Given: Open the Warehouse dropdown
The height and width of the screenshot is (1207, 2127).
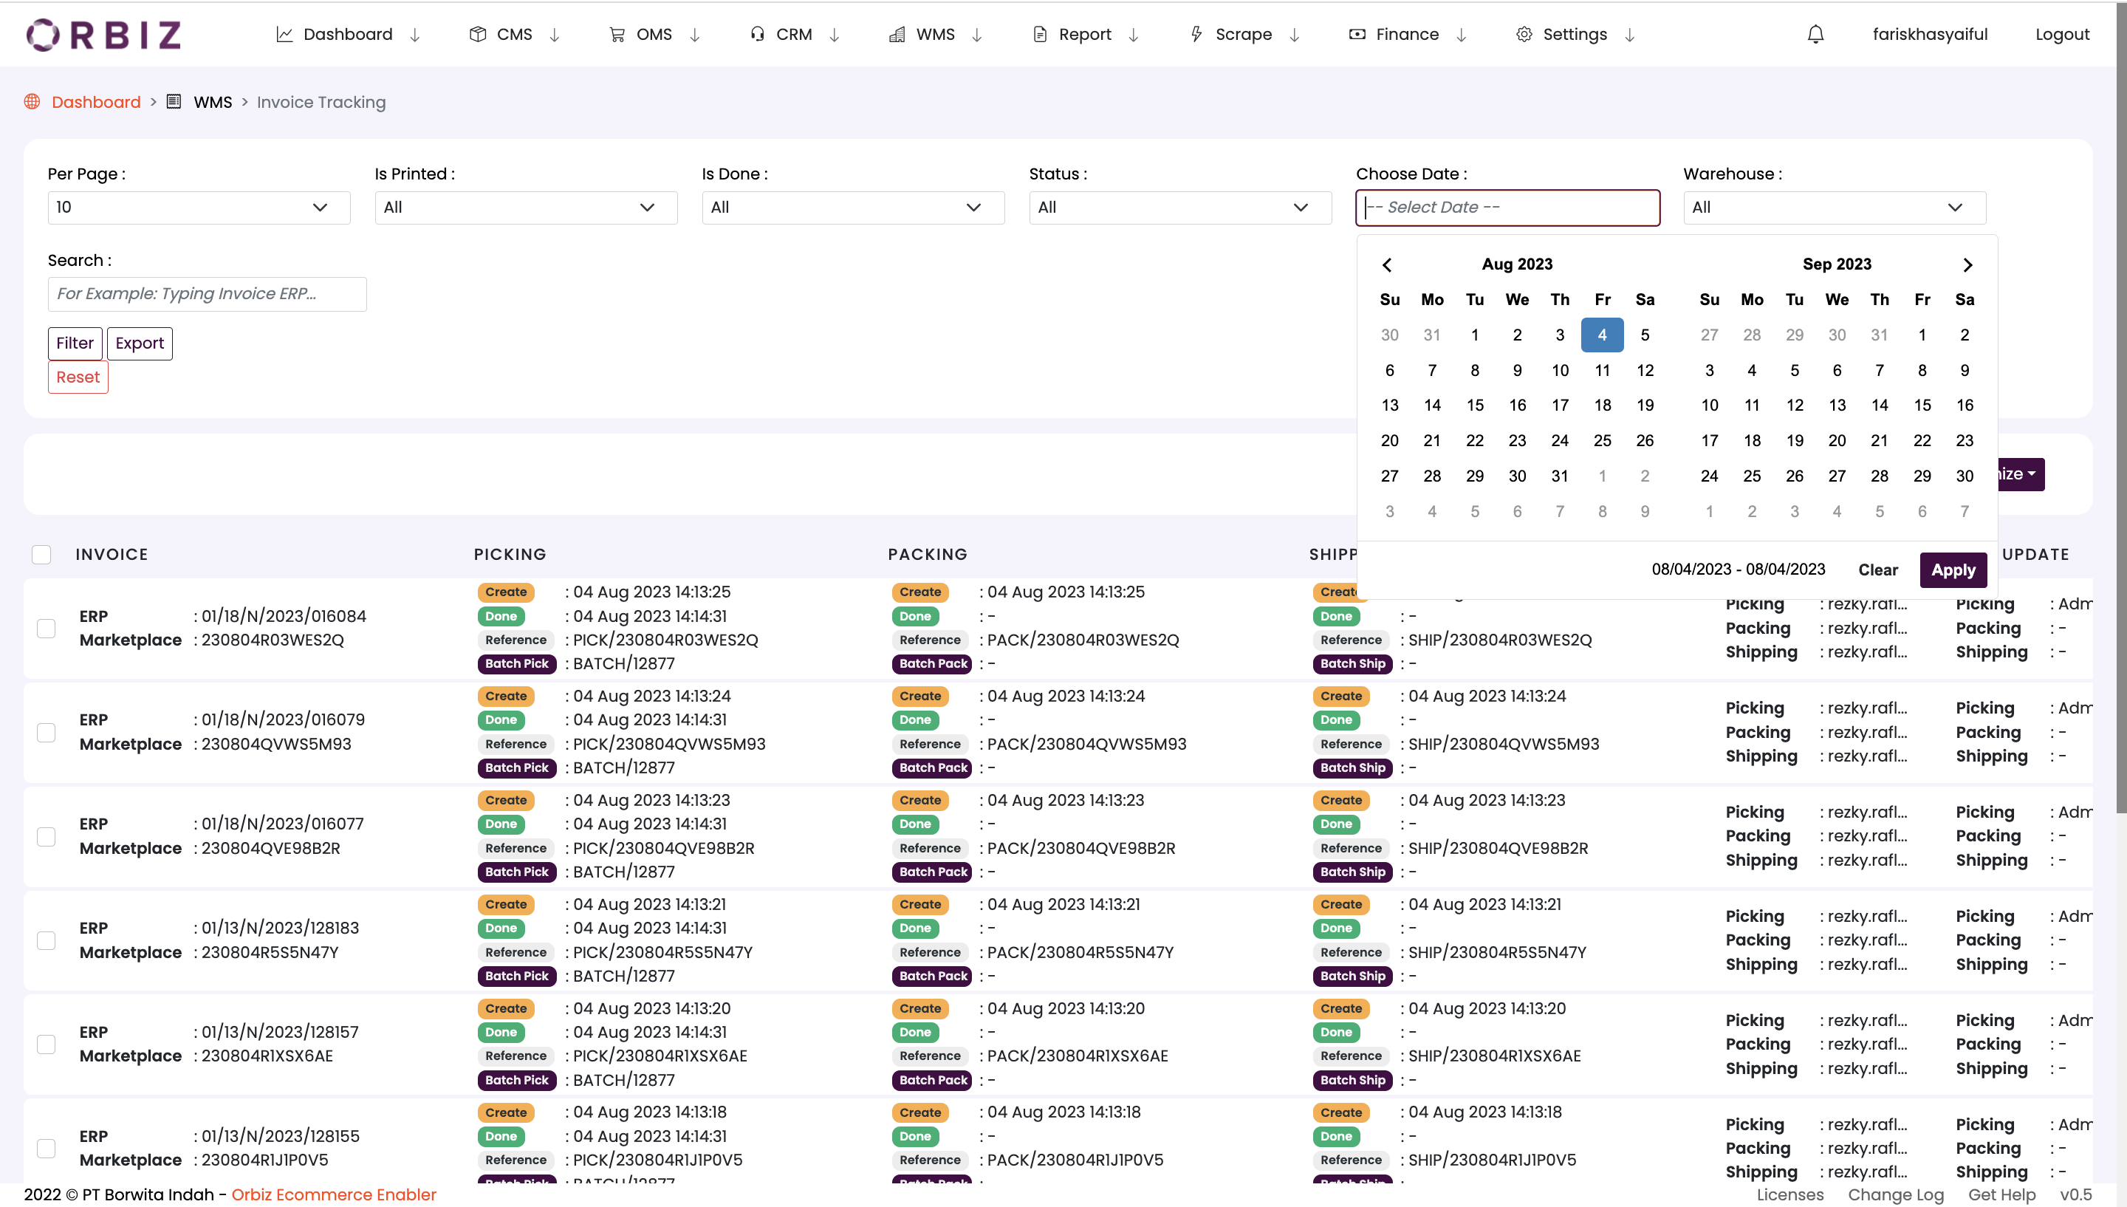Looking at the screenshot, I should [1835, 208].
